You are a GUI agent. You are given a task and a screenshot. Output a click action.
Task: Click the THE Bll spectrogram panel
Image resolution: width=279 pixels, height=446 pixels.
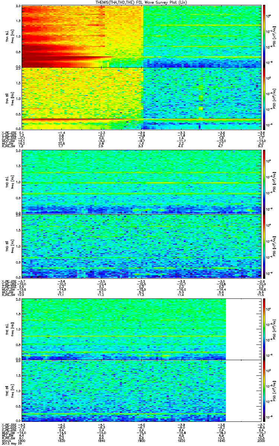(x=141, y=390)
